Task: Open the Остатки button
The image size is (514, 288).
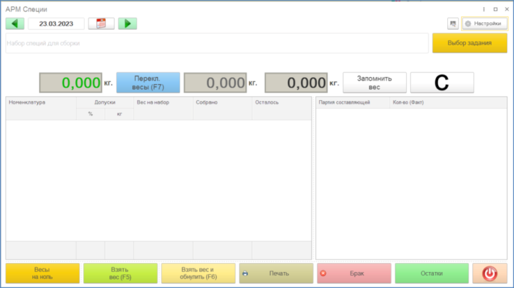Action: 432,273
